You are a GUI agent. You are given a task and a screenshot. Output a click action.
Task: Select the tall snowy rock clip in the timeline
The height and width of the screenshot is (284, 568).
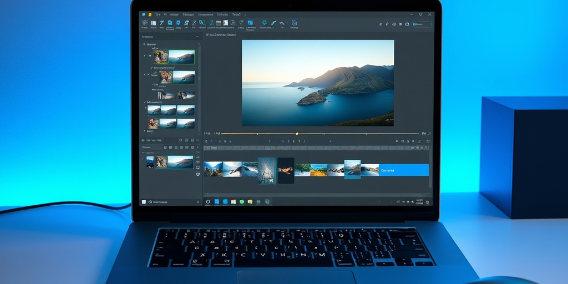[267, 171]
